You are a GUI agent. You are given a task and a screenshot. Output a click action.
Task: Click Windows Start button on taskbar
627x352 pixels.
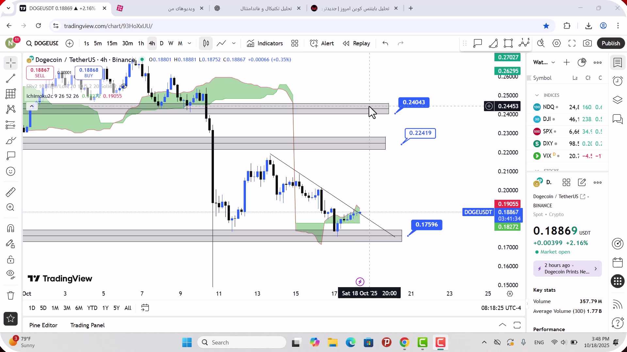pos(187,343)
